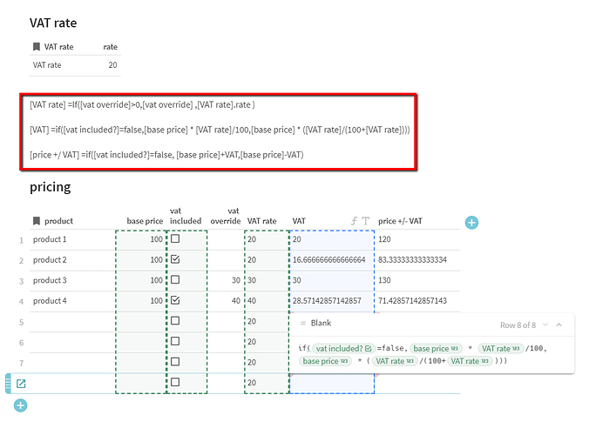
Task: Add a new column with plus icon
Action: pyautogui.click(x=471, y=223)
